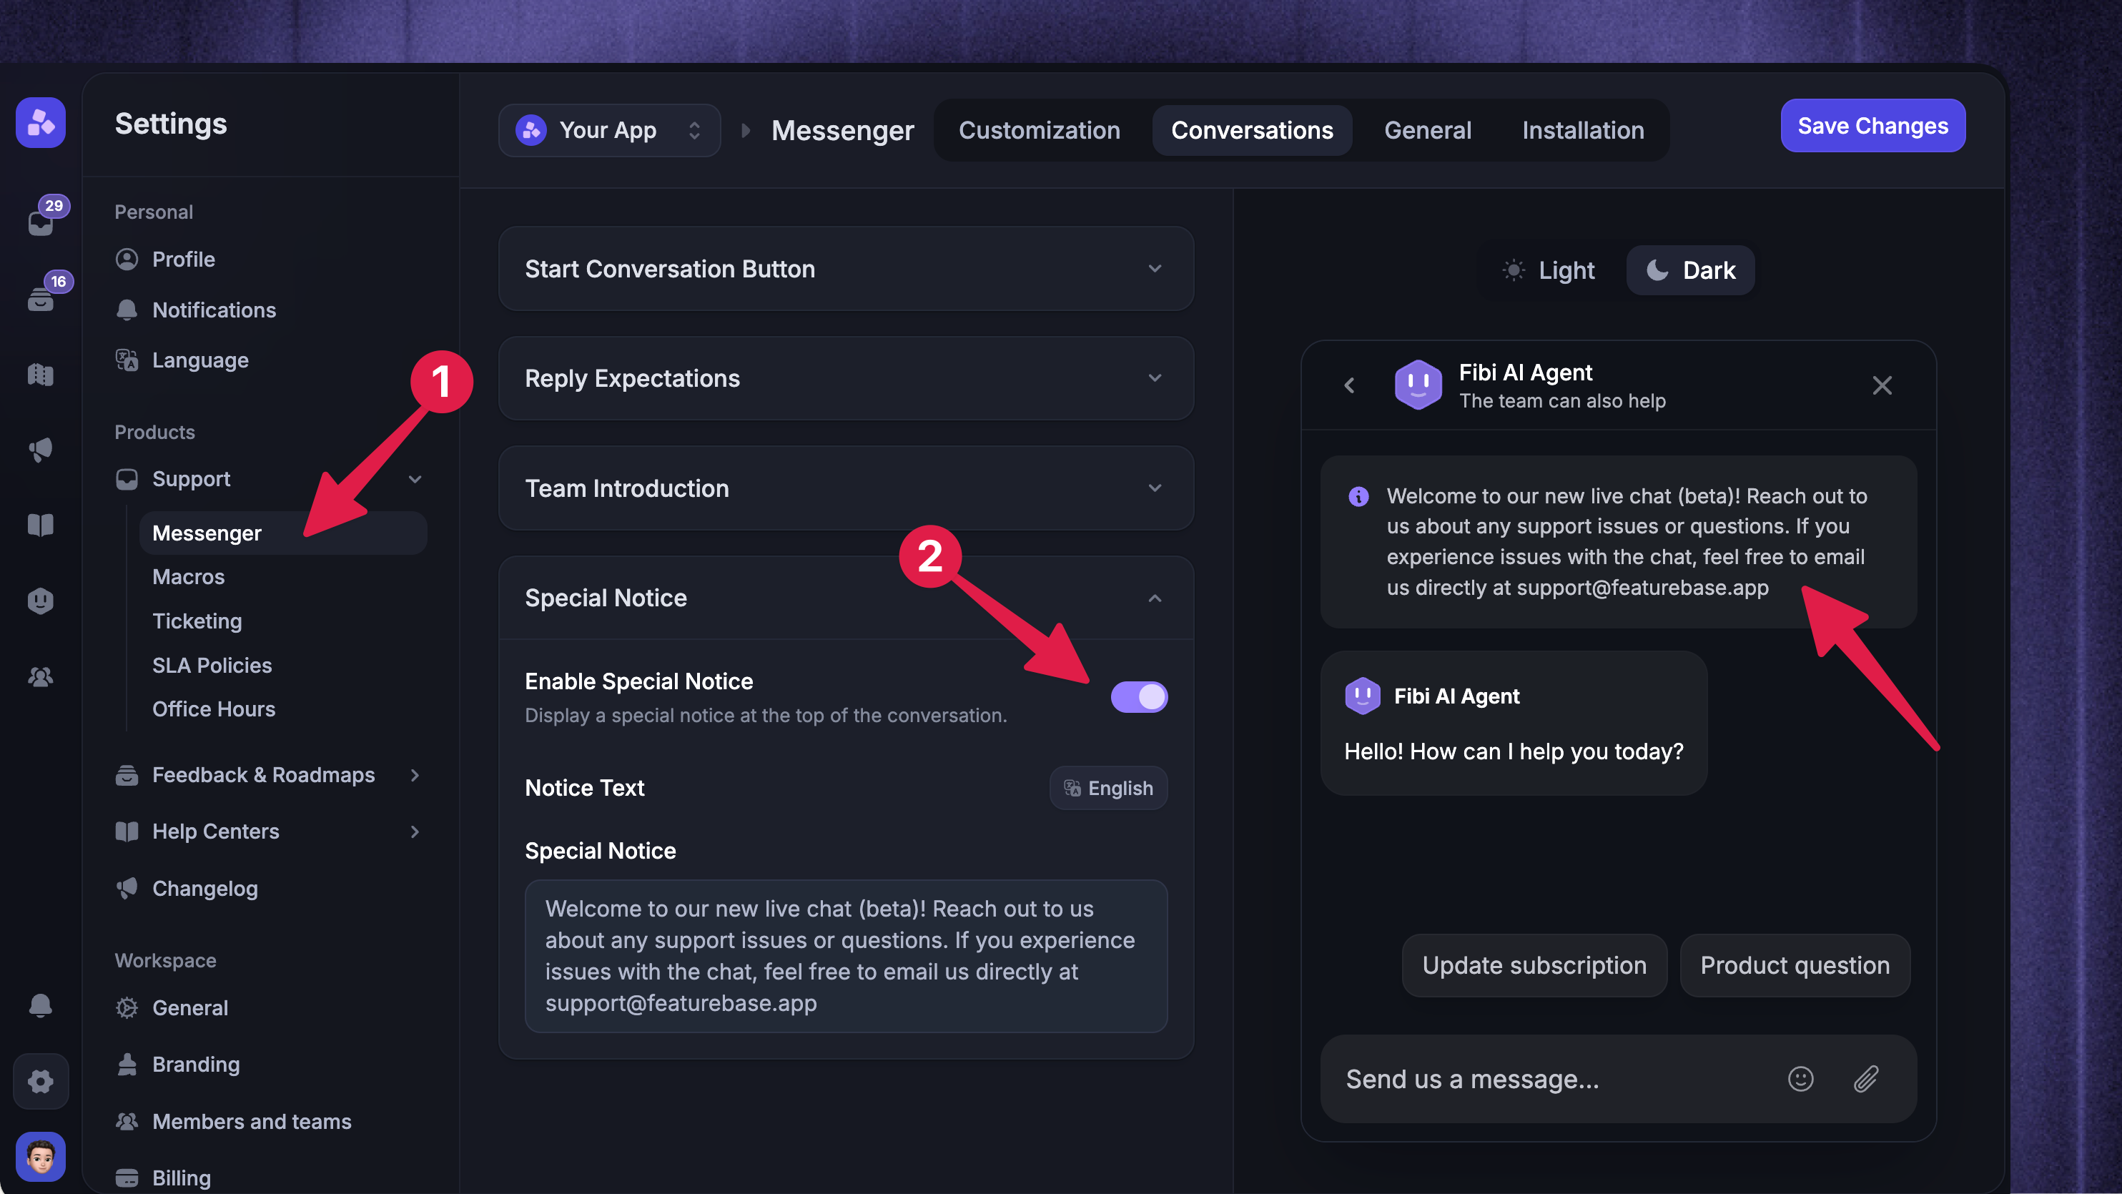Open the feedback icon with 16 badge
This screenshot has height=1194, width=2122.
[40, 297]
